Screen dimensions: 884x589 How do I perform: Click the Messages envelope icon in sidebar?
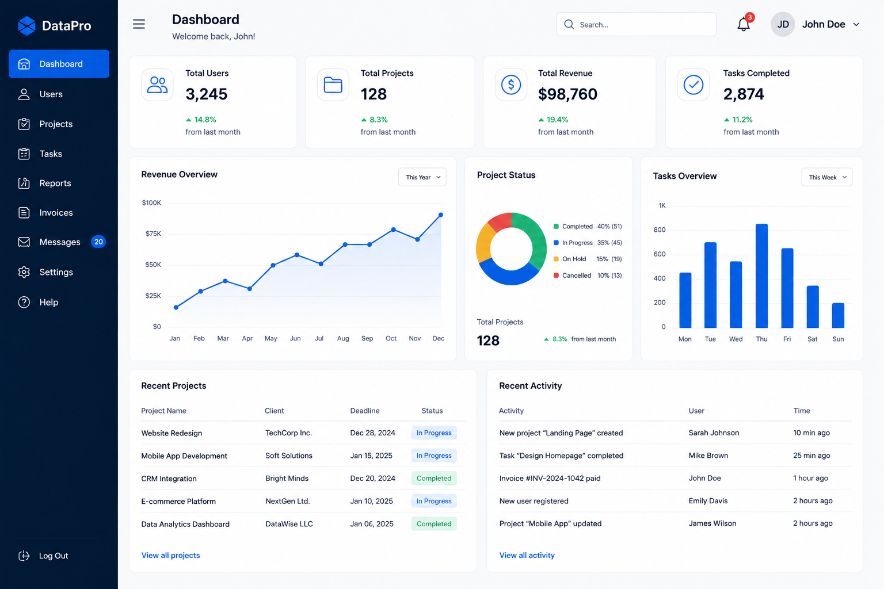24,242
